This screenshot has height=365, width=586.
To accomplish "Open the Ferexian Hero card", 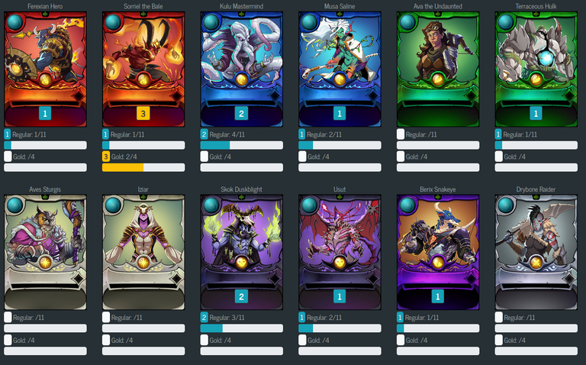I will coord(45,69).
